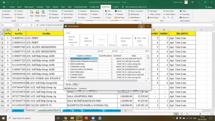This screenshot has width=215, height=121.
Task: Click Extract in Classify Results Reports group
Action: (123, 41)
